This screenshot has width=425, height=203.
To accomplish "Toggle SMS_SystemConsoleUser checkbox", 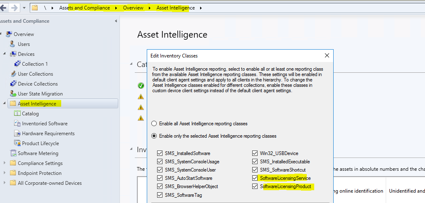I will pyautogui.click(x=160, y=170).
